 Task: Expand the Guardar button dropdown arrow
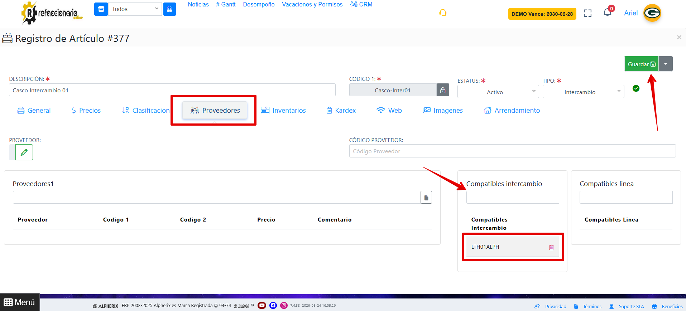pos(666,64)
